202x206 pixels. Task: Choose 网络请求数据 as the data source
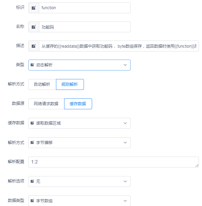tap(46, 104)
